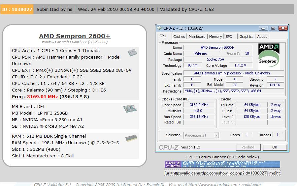Go to the SPD tab
The width and height of the screenshot is (297, 186).
[x=229, y=37]
